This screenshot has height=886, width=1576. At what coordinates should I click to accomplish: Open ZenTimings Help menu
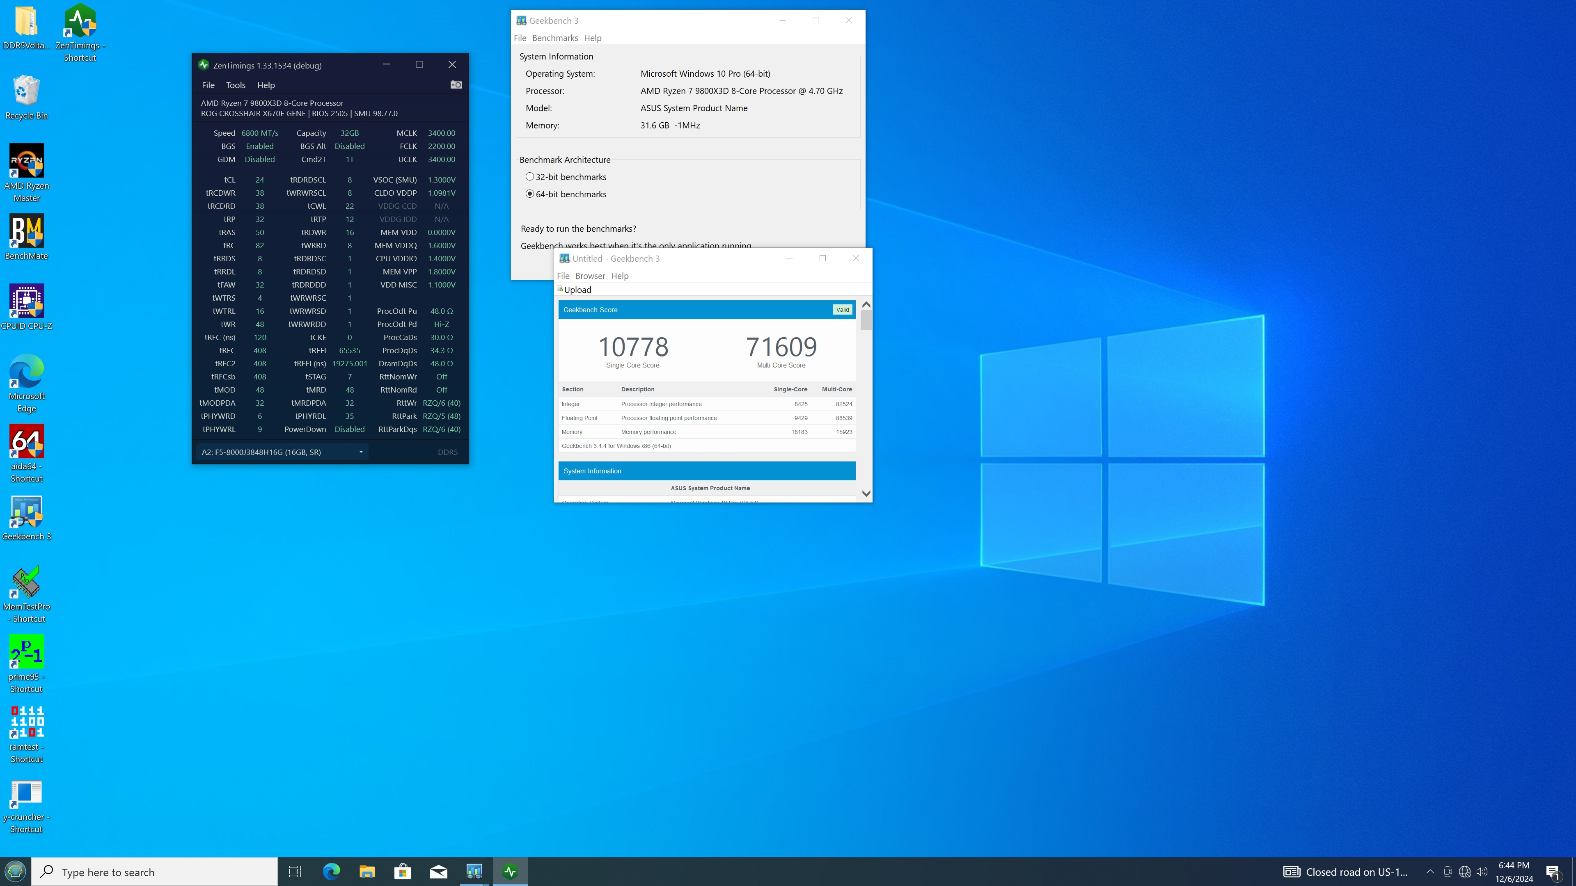point(266,85)
